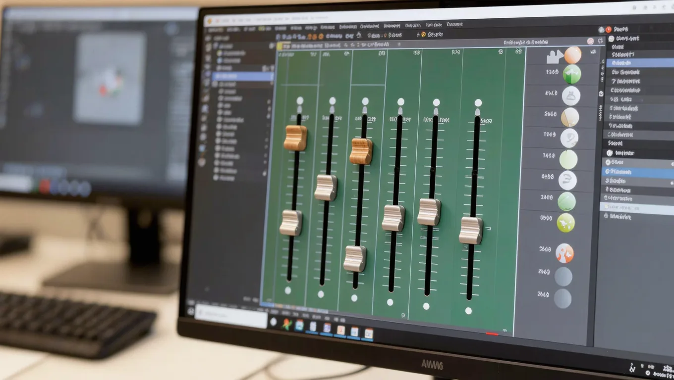
Task: Click the gray factory-shaped icon beside the orange ball
Action: [555, 56]
